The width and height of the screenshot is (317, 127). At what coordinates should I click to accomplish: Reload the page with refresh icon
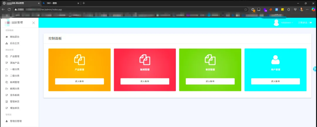click(9, 9)
